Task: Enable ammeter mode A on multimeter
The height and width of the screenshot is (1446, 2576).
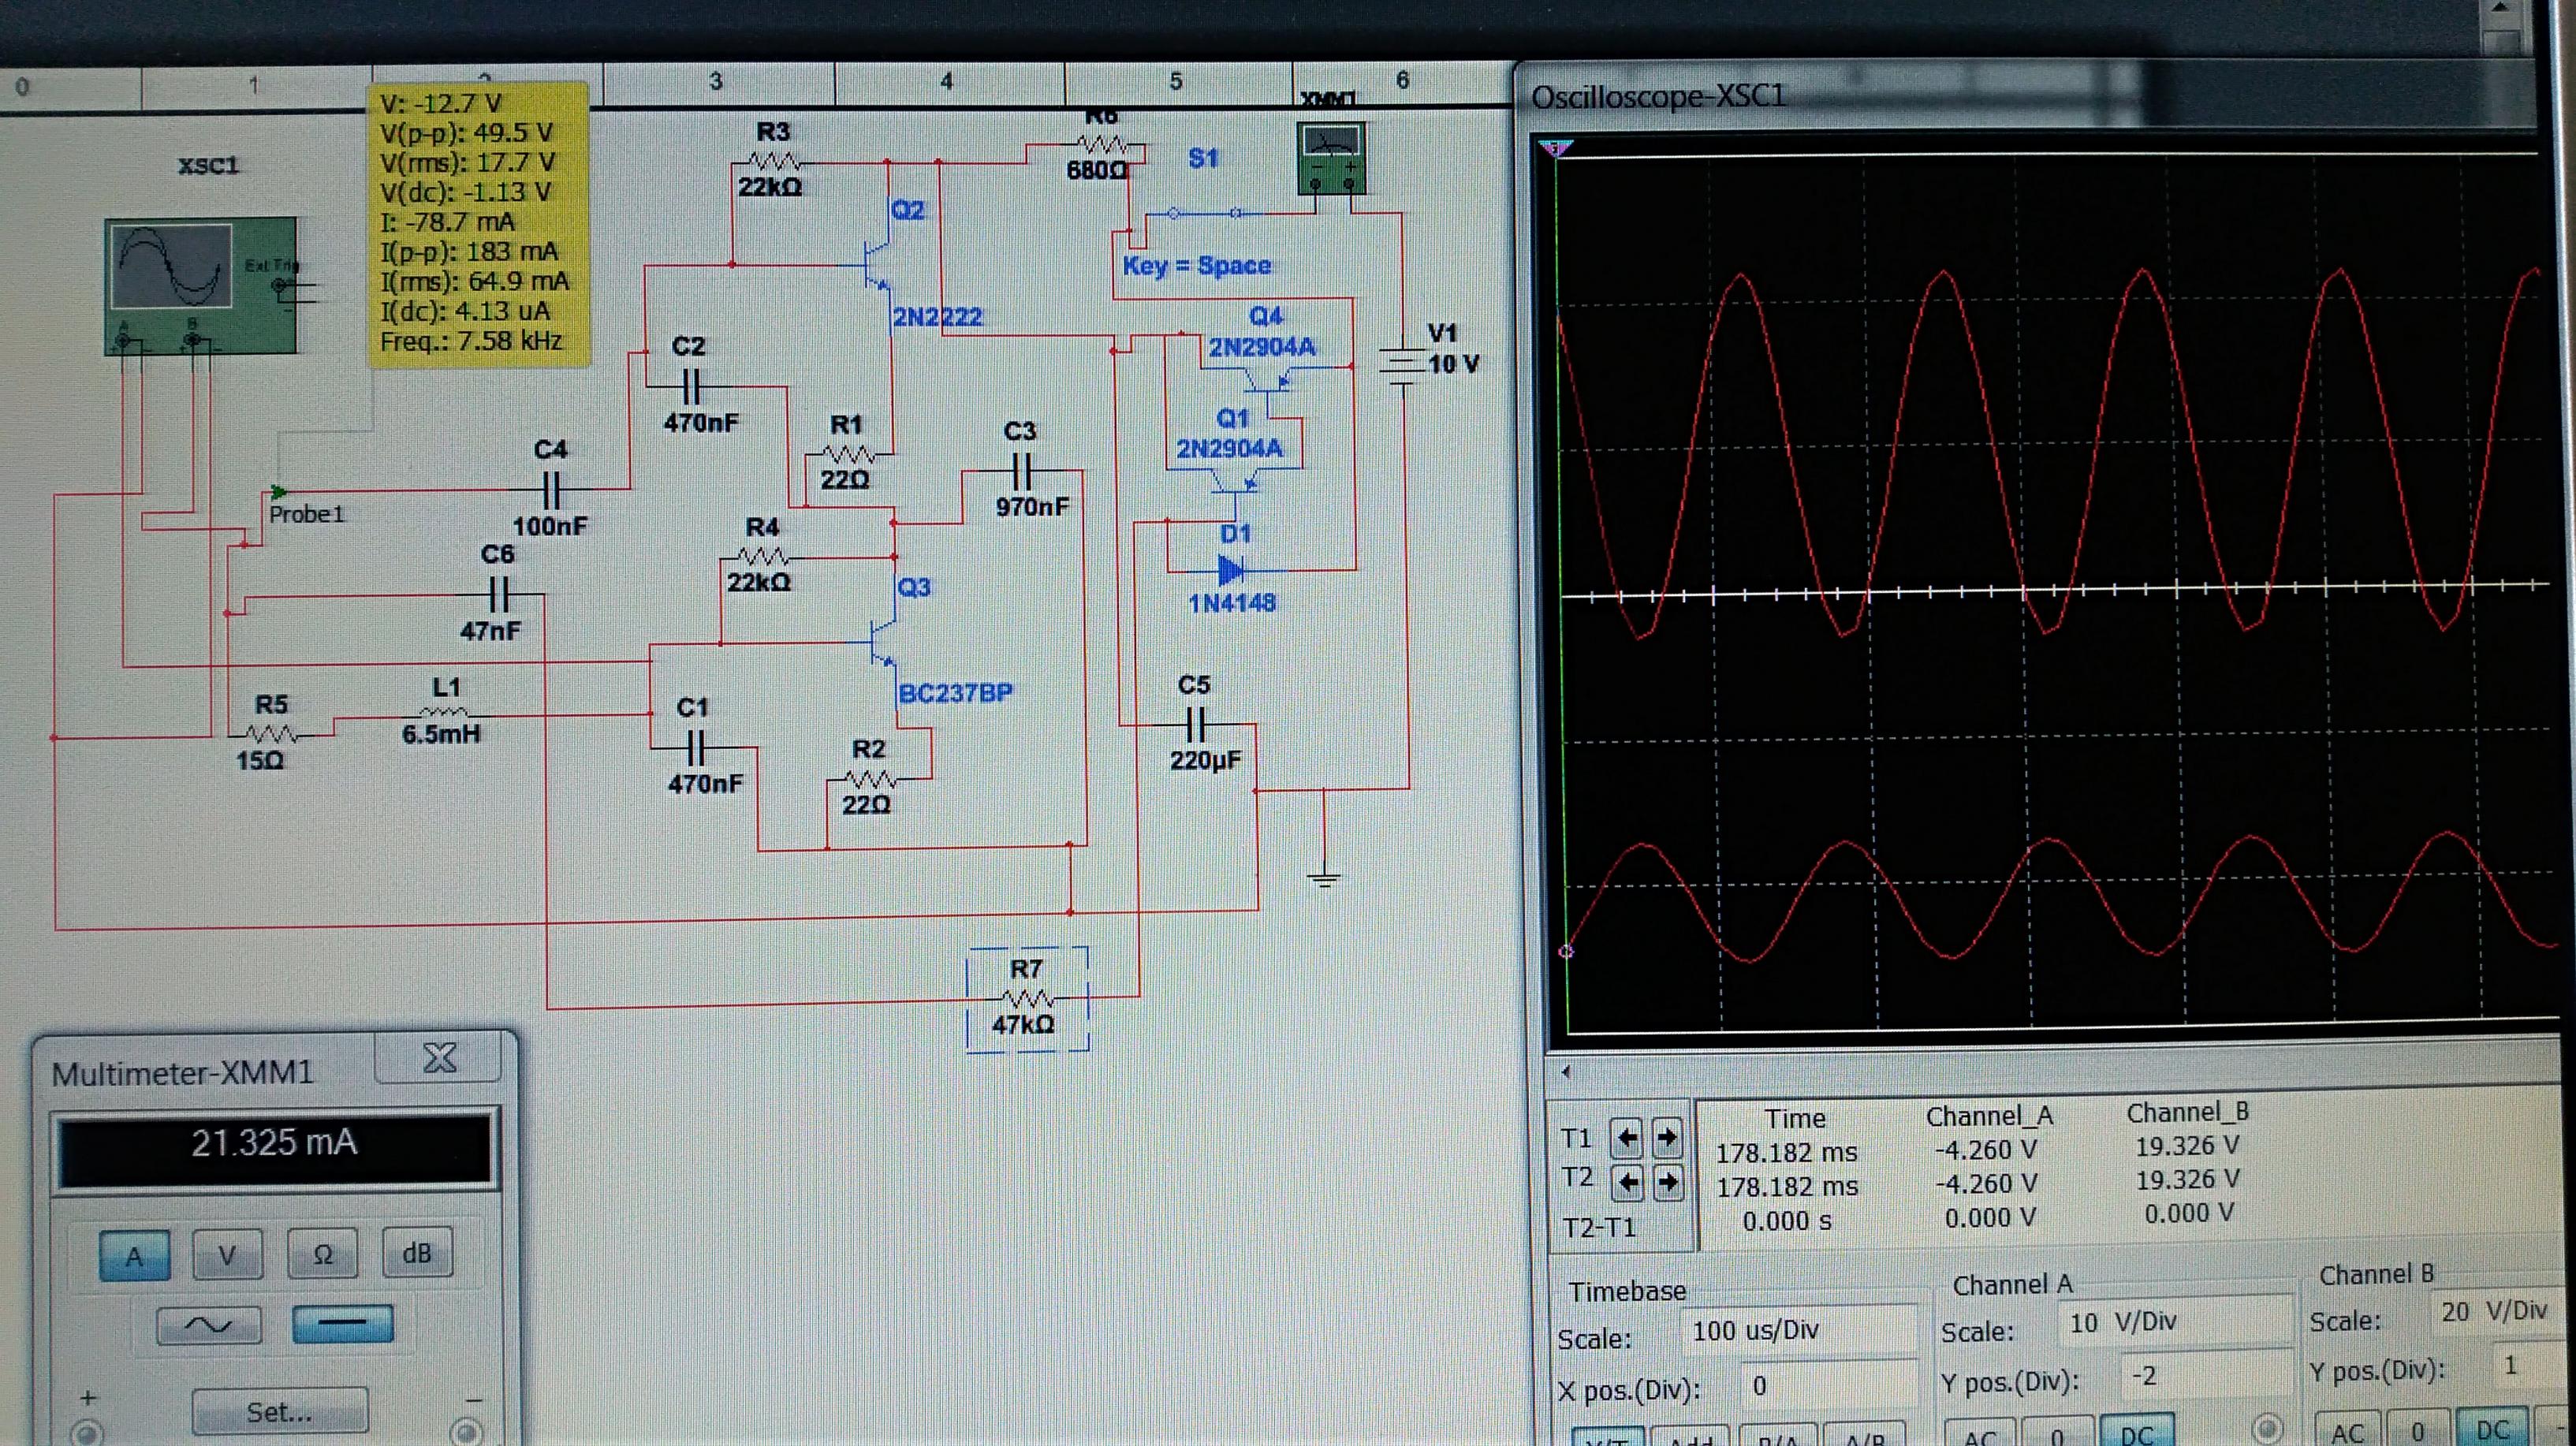Action: pos(134,1255)
